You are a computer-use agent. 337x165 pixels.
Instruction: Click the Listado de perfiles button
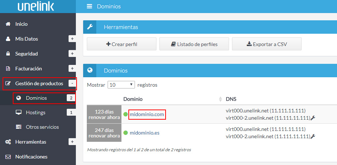click(194, 44)
